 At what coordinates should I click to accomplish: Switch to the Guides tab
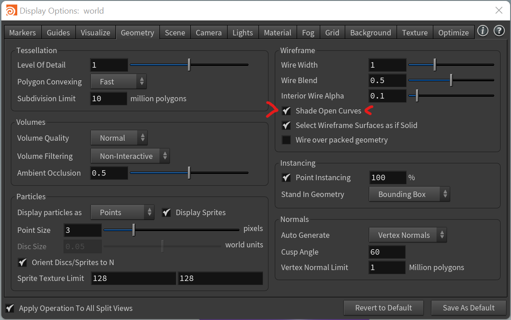click(x=58, y=33)
